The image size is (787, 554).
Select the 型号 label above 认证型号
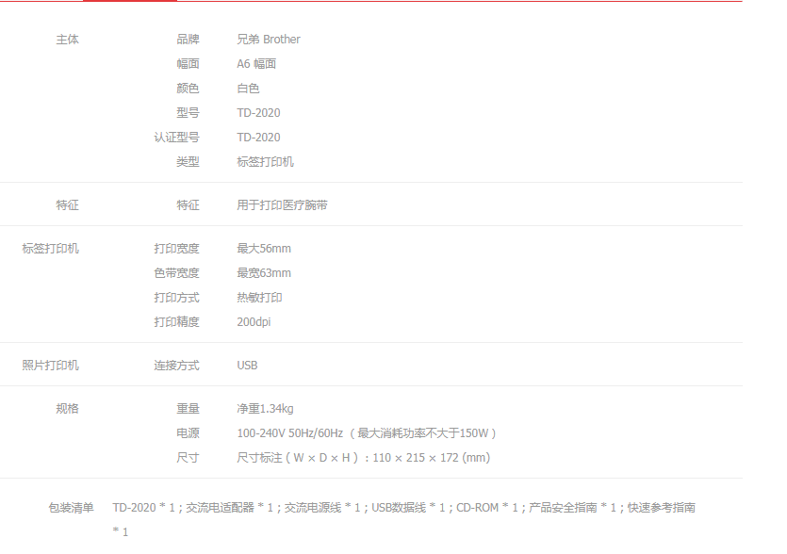pos(188,113)
